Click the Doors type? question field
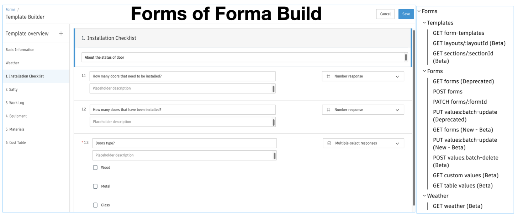The image size is (518, 216). coord(184,143)
